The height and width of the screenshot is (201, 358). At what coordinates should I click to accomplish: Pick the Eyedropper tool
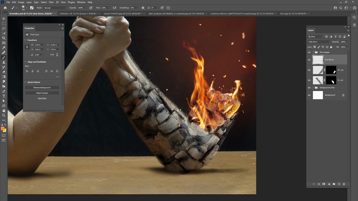(x=4, y=48)
